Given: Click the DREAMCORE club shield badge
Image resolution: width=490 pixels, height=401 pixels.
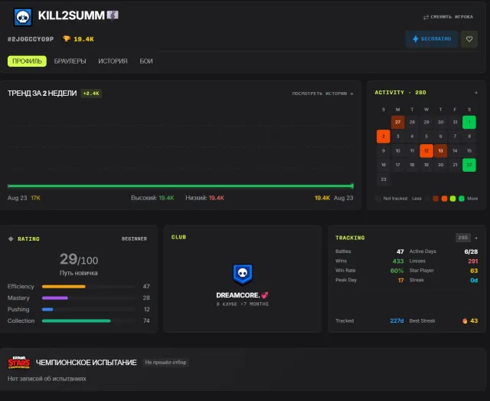Looking at the screenshot, I should (x=243, y=274).
